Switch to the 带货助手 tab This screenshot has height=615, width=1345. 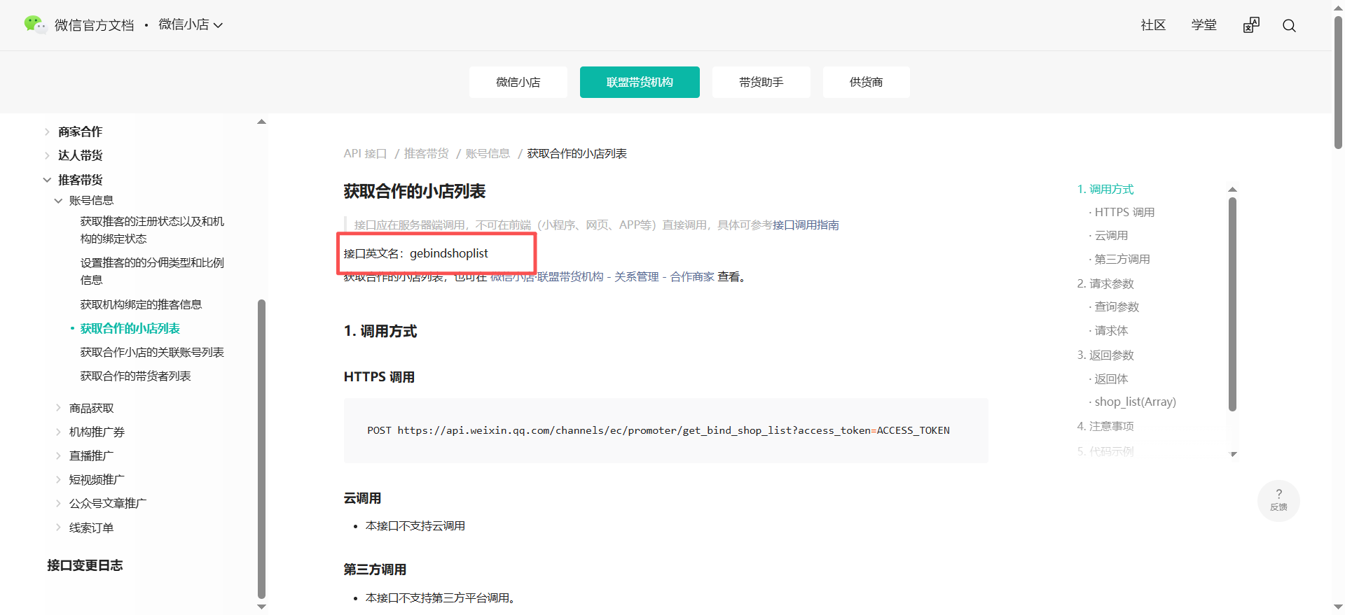(761, 82)
